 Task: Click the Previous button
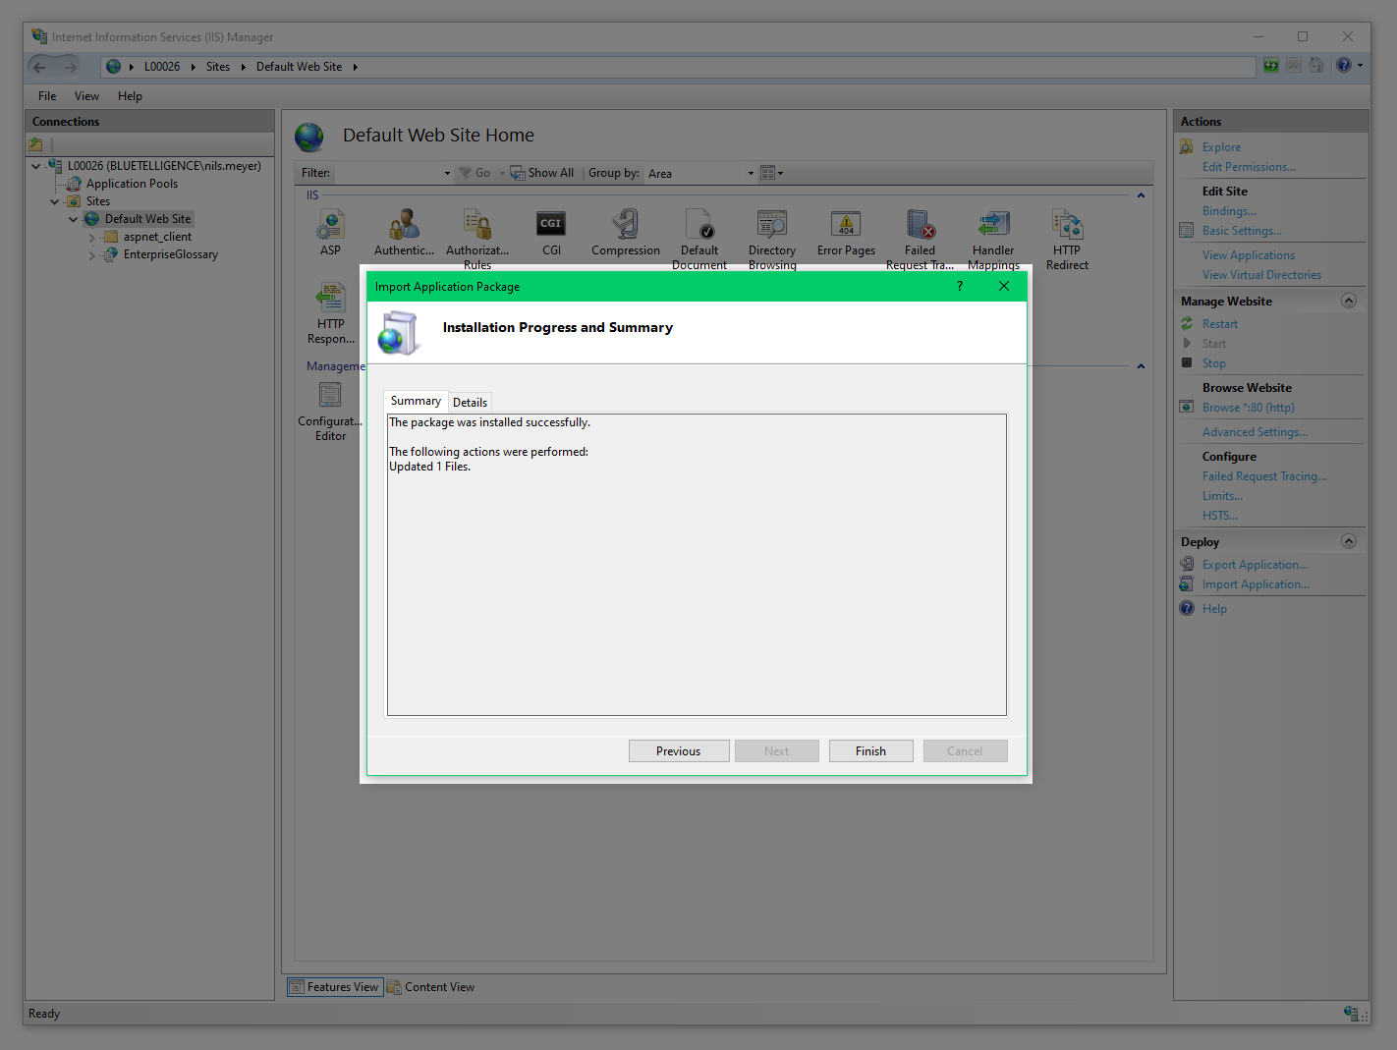point(678,751)
